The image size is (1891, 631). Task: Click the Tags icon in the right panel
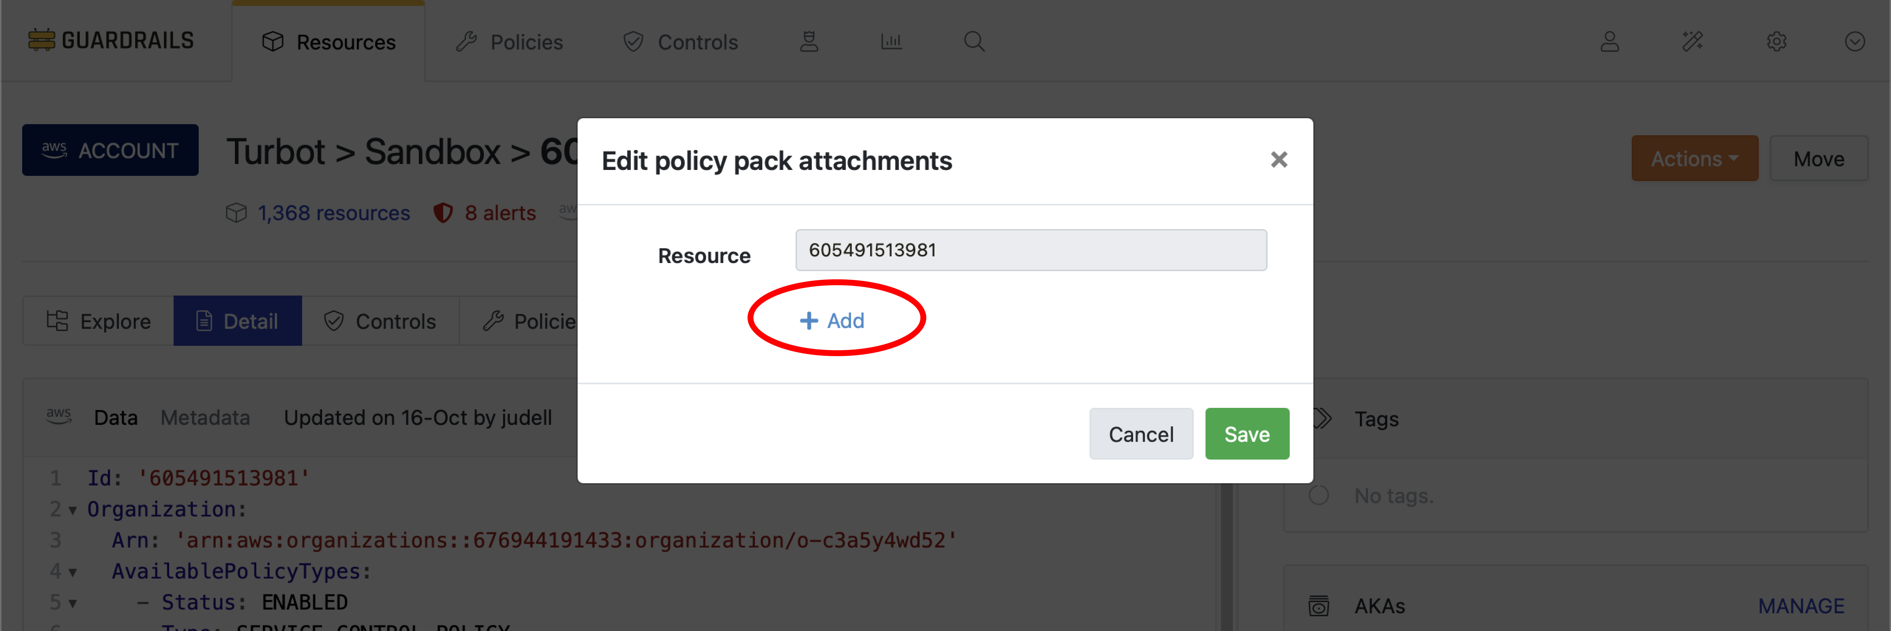(1321, 418)
